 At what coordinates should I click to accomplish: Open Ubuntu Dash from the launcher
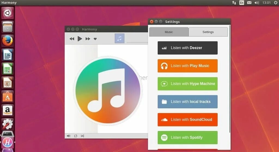7,13
